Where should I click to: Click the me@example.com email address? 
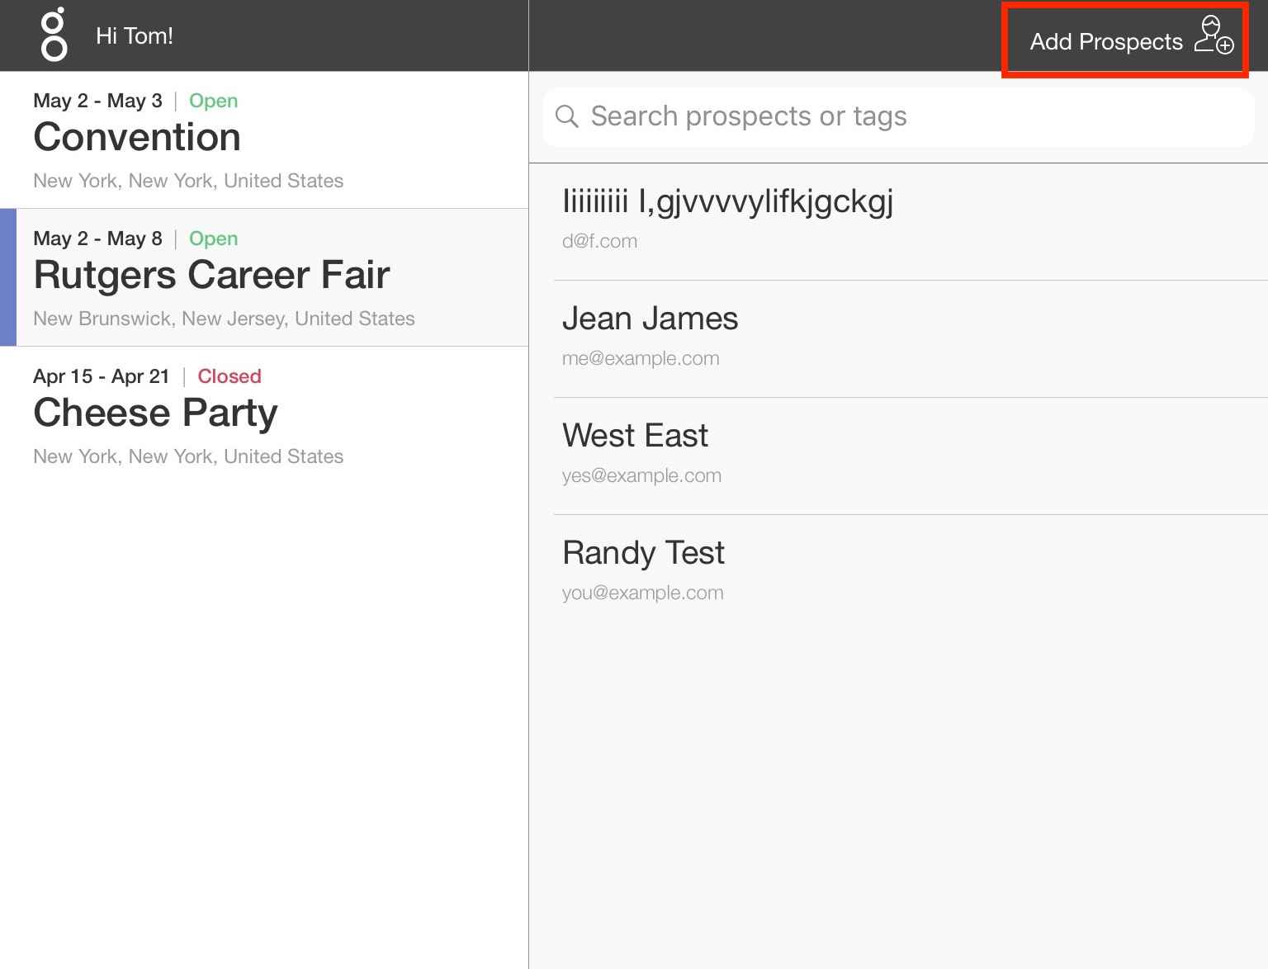[x=641, y=359]
